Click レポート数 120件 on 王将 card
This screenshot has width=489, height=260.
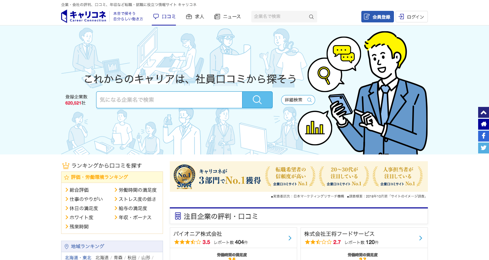362,242
